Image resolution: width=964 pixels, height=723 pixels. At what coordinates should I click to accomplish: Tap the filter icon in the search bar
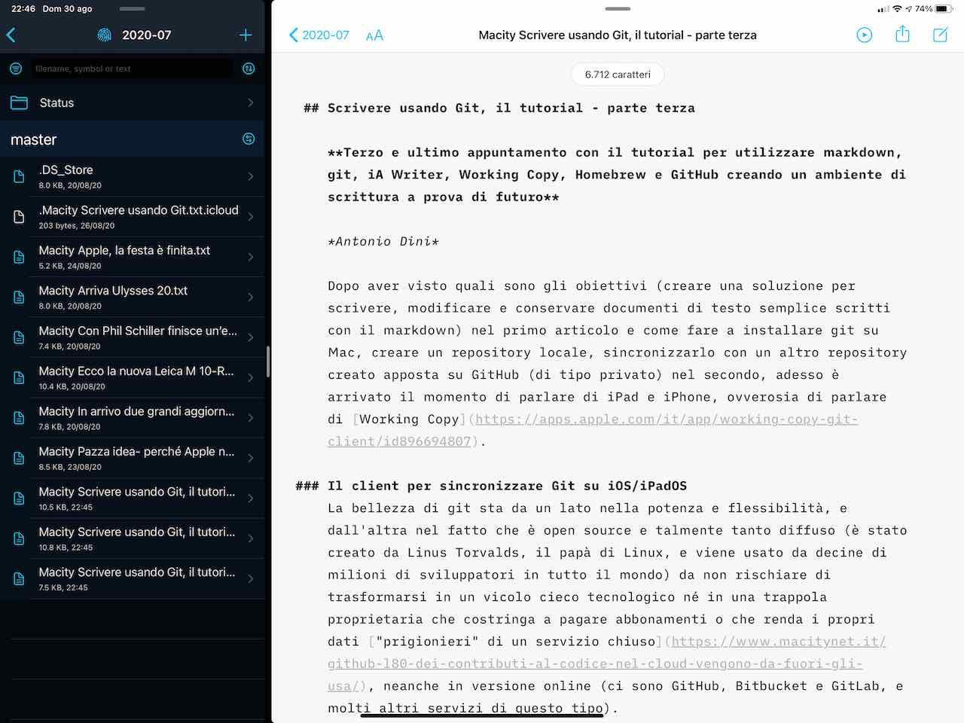point(16,68)
